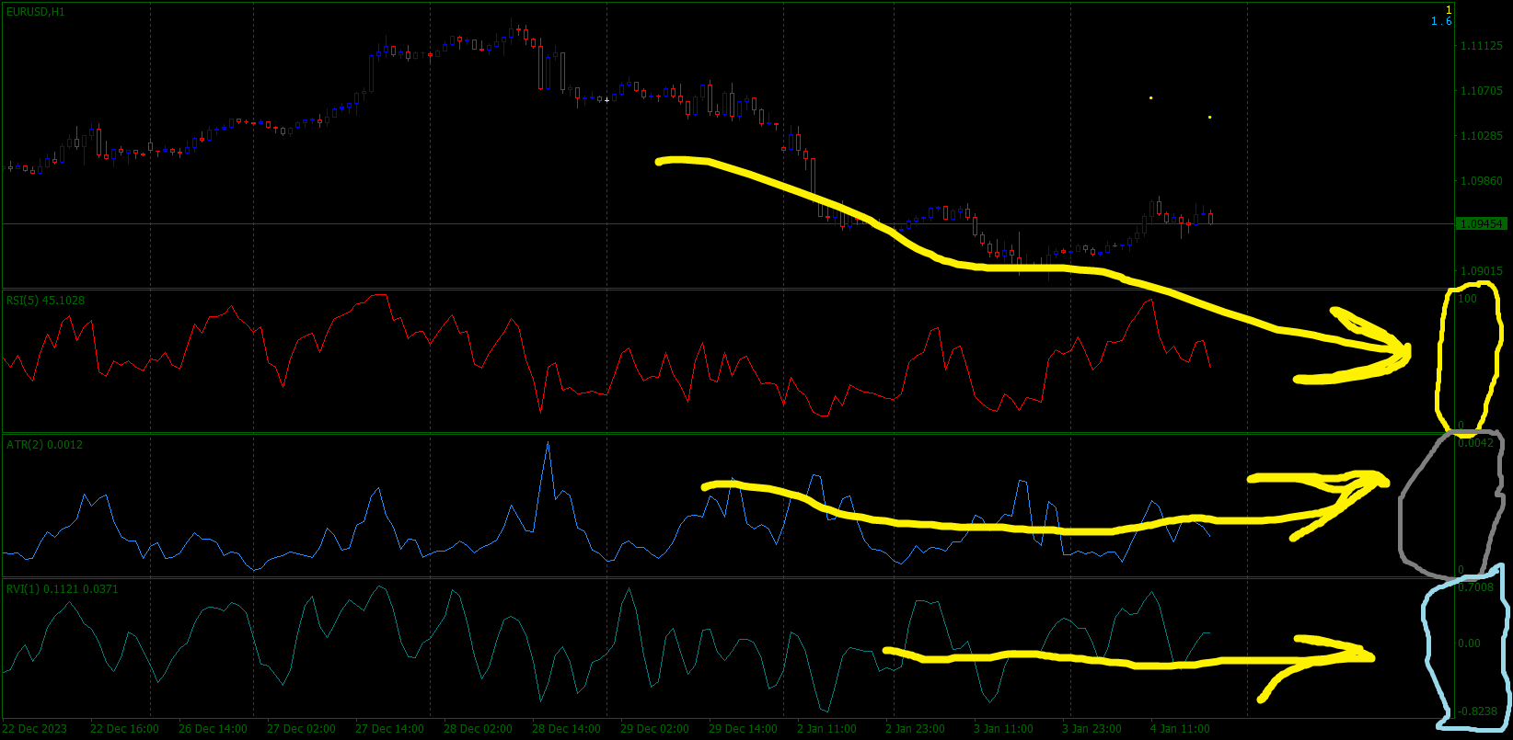
Task: Click price axis value 1.11125
Action: point(1482,46)
